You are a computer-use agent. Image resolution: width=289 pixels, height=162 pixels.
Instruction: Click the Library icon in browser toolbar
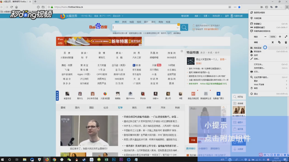click(x=262, y=7)
